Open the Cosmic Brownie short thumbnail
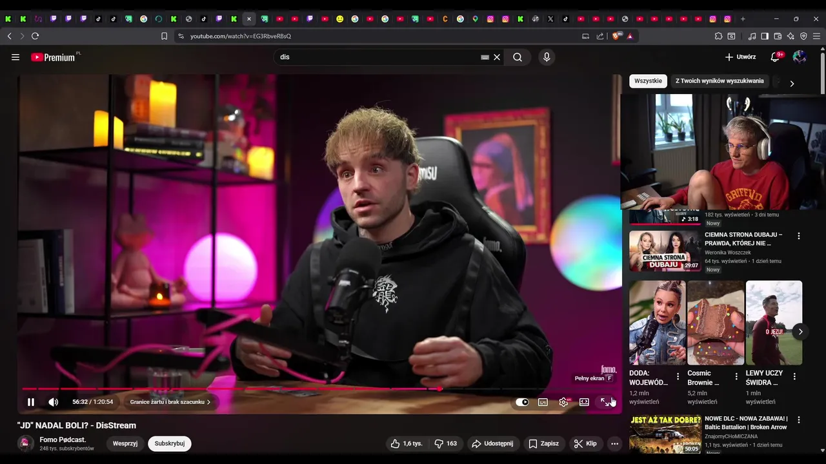Screen dimensions: 826x464 [x=716, y=323]
